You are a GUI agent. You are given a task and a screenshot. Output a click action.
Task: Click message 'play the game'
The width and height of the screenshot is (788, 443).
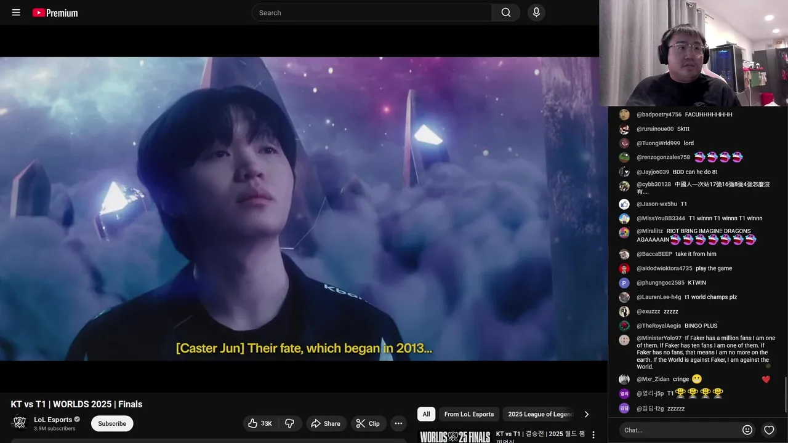point(714,269)
